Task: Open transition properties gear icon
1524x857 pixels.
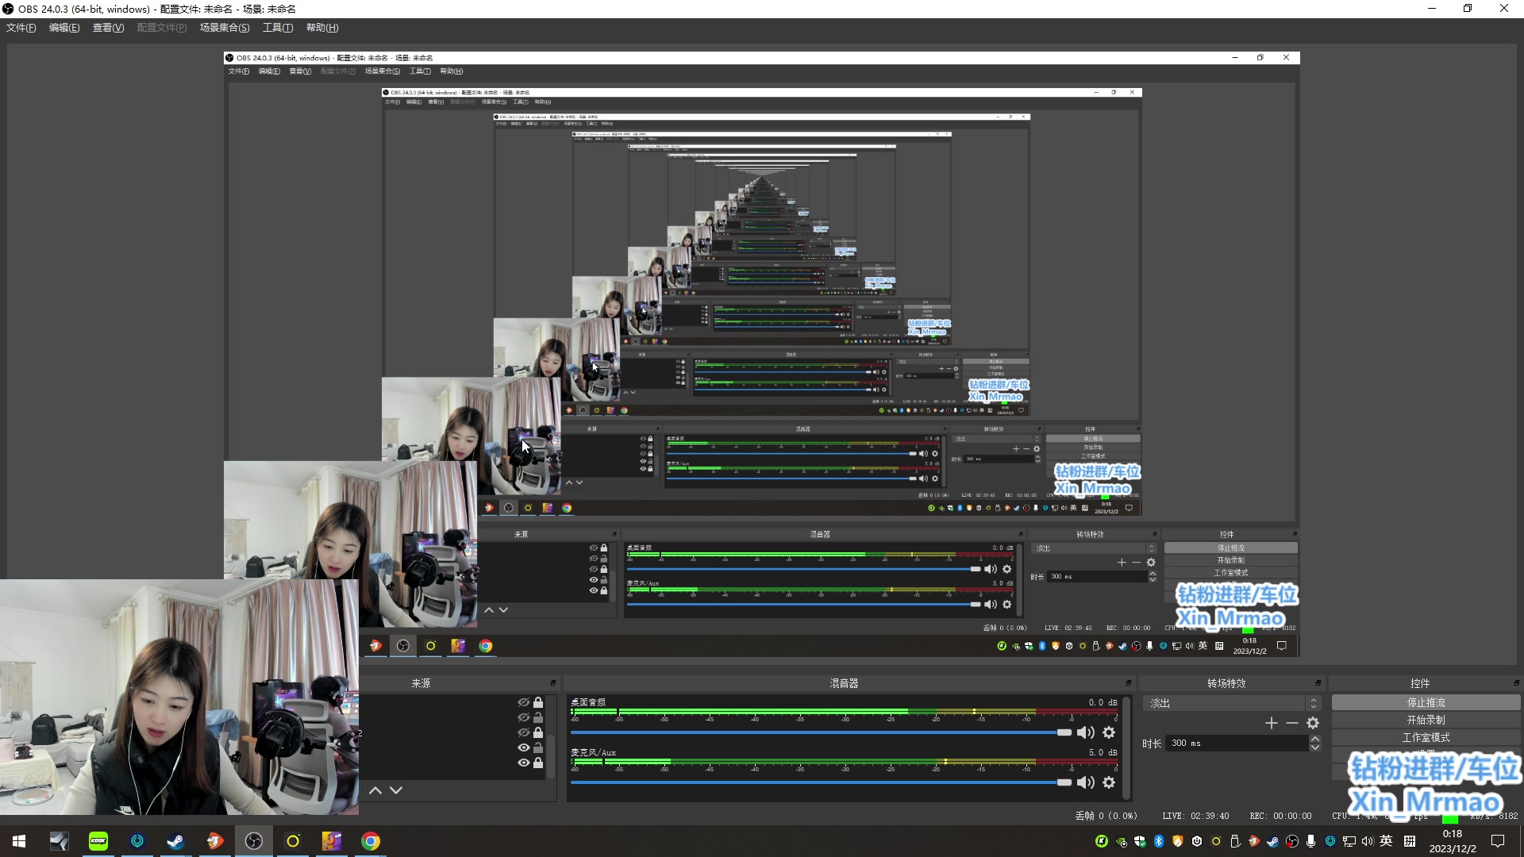Action: point(1313,723)
